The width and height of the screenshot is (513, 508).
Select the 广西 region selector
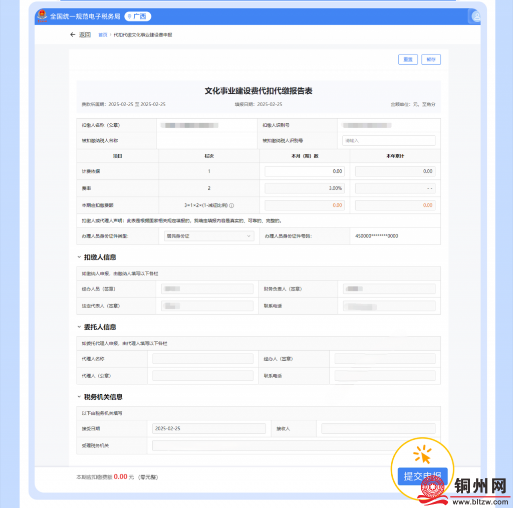(138, 17)
